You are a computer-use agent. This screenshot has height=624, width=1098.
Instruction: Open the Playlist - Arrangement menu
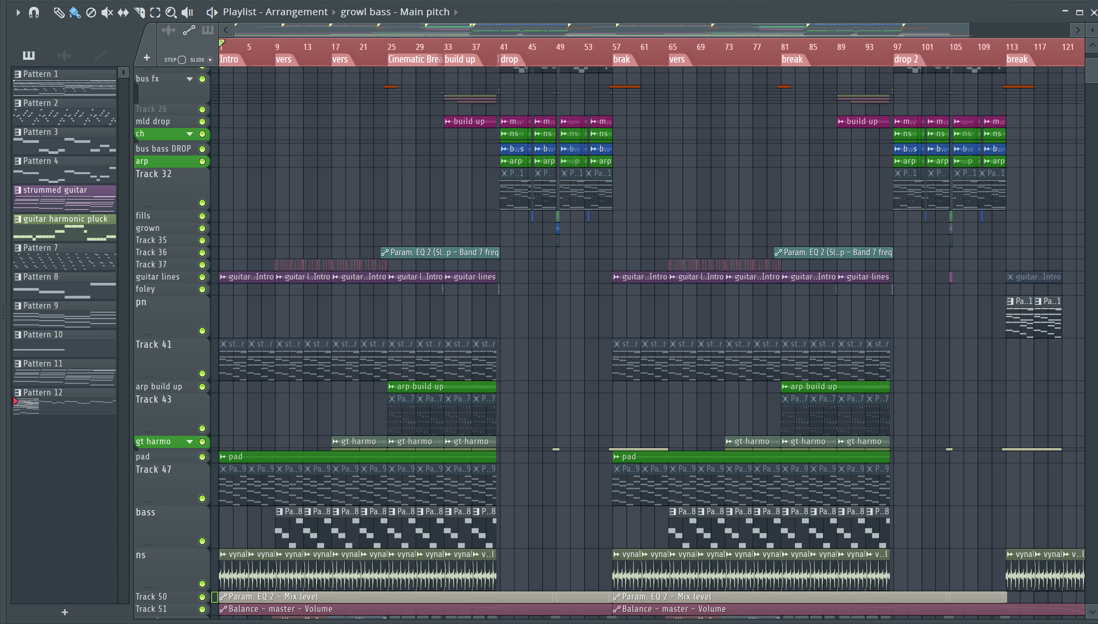275,12
